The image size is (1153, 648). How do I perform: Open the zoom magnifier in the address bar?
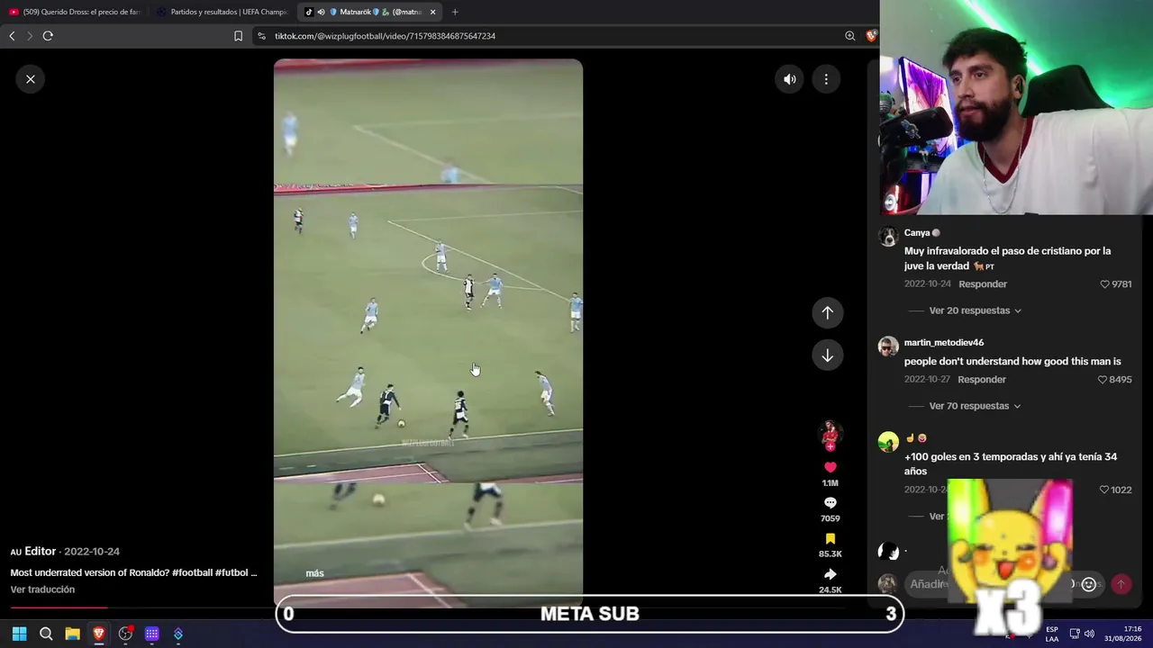tap(850, 36)
